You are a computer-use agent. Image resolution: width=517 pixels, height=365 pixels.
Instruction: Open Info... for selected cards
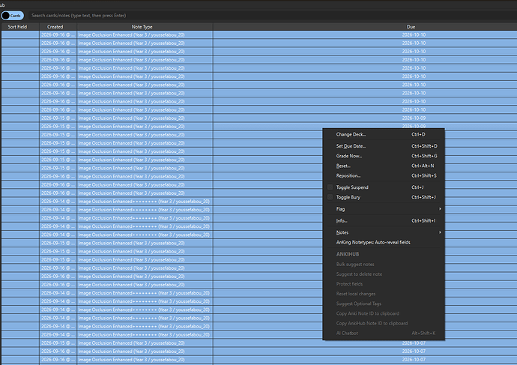pos(384,221)
